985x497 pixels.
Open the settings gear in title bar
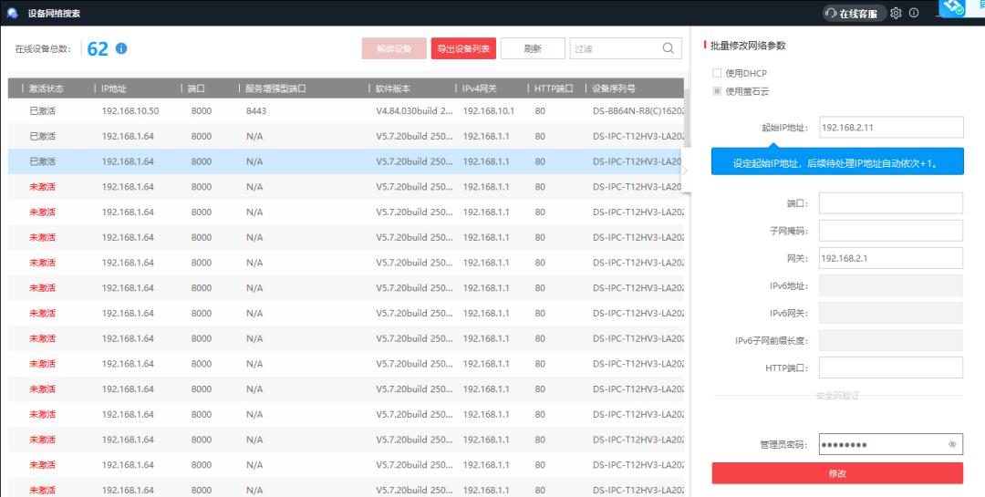[896, 13]
